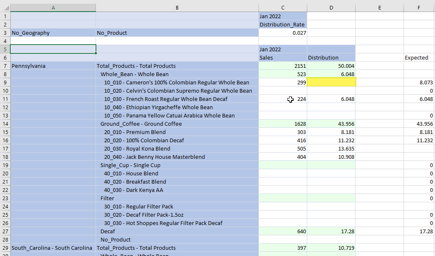Select column B header

[x=177, y=8]
